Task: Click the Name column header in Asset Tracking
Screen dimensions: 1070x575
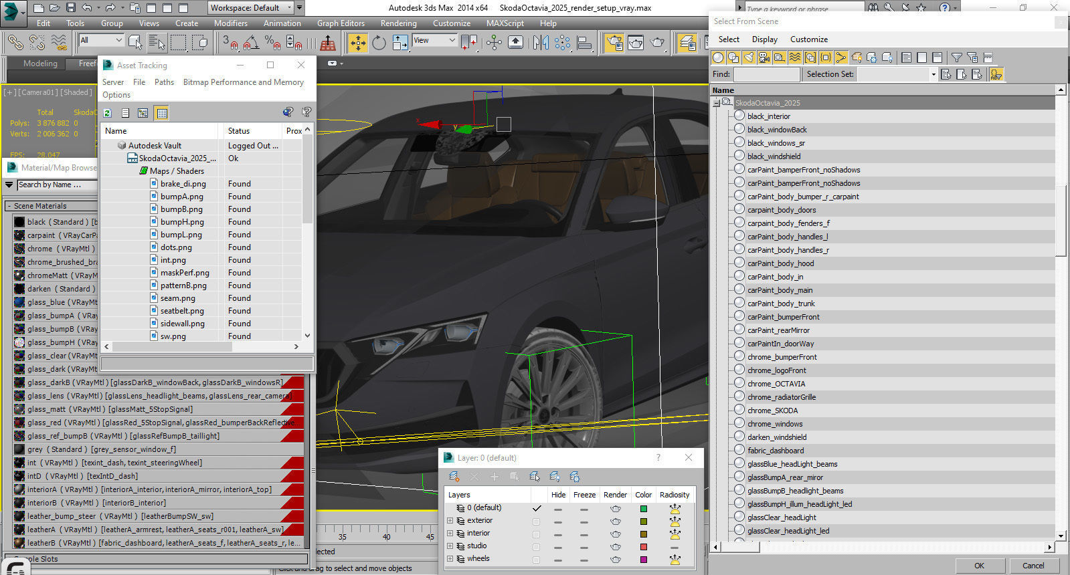Action: (x=159, y=131)
